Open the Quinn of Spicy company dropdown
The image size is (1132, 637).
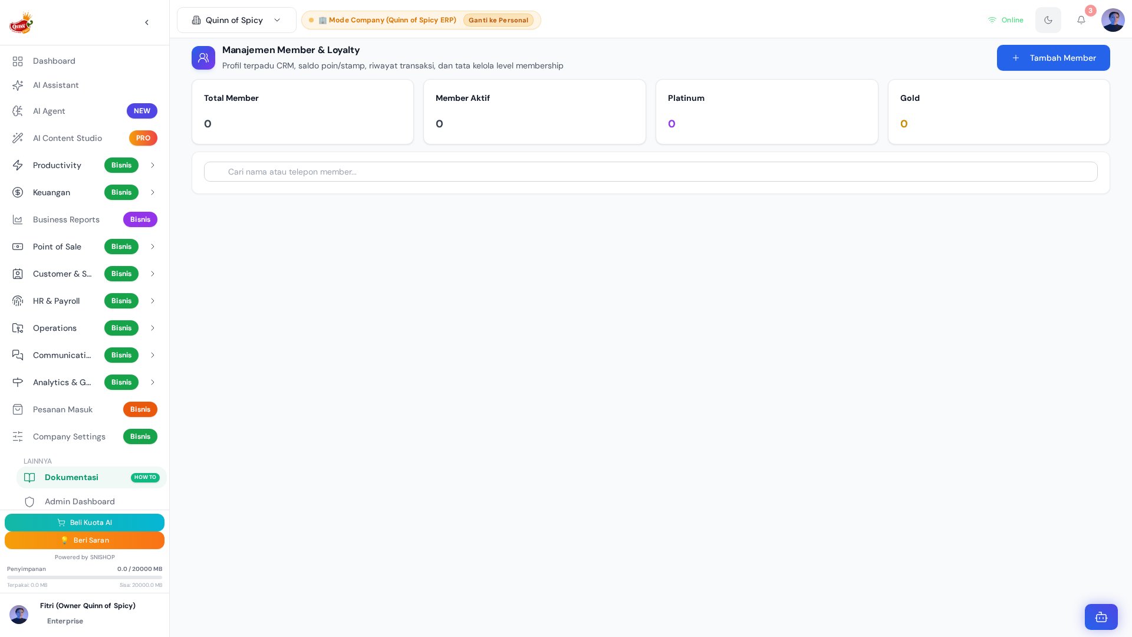pos(236,20)
